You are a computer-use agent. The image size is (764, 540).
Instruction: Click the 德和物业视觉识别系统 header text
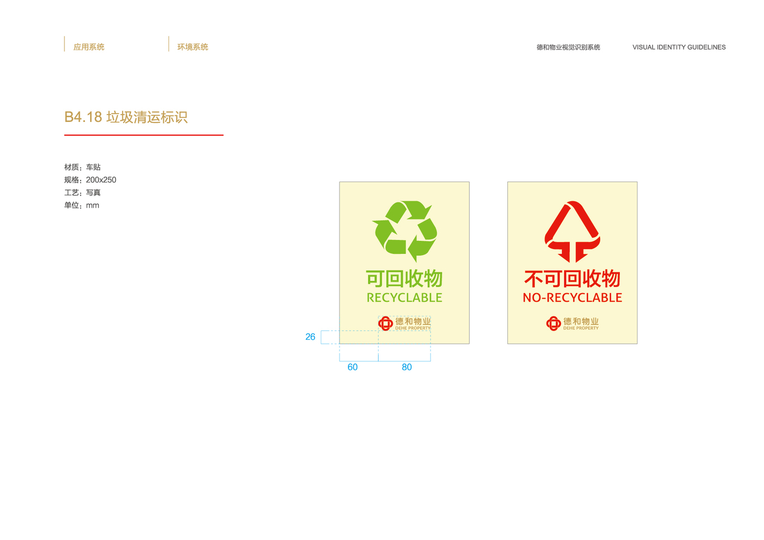tap(568, 48)
